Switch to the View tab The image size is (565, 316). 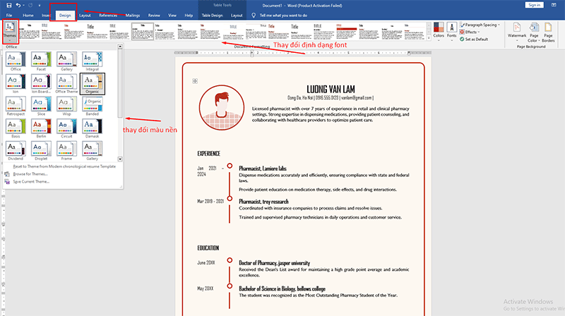pyautogui.click(x=172, y=16)
